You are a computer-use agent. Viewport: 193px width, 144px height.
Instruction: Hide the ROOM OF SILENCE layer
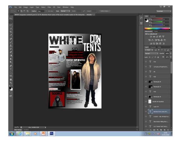point(146,102)
